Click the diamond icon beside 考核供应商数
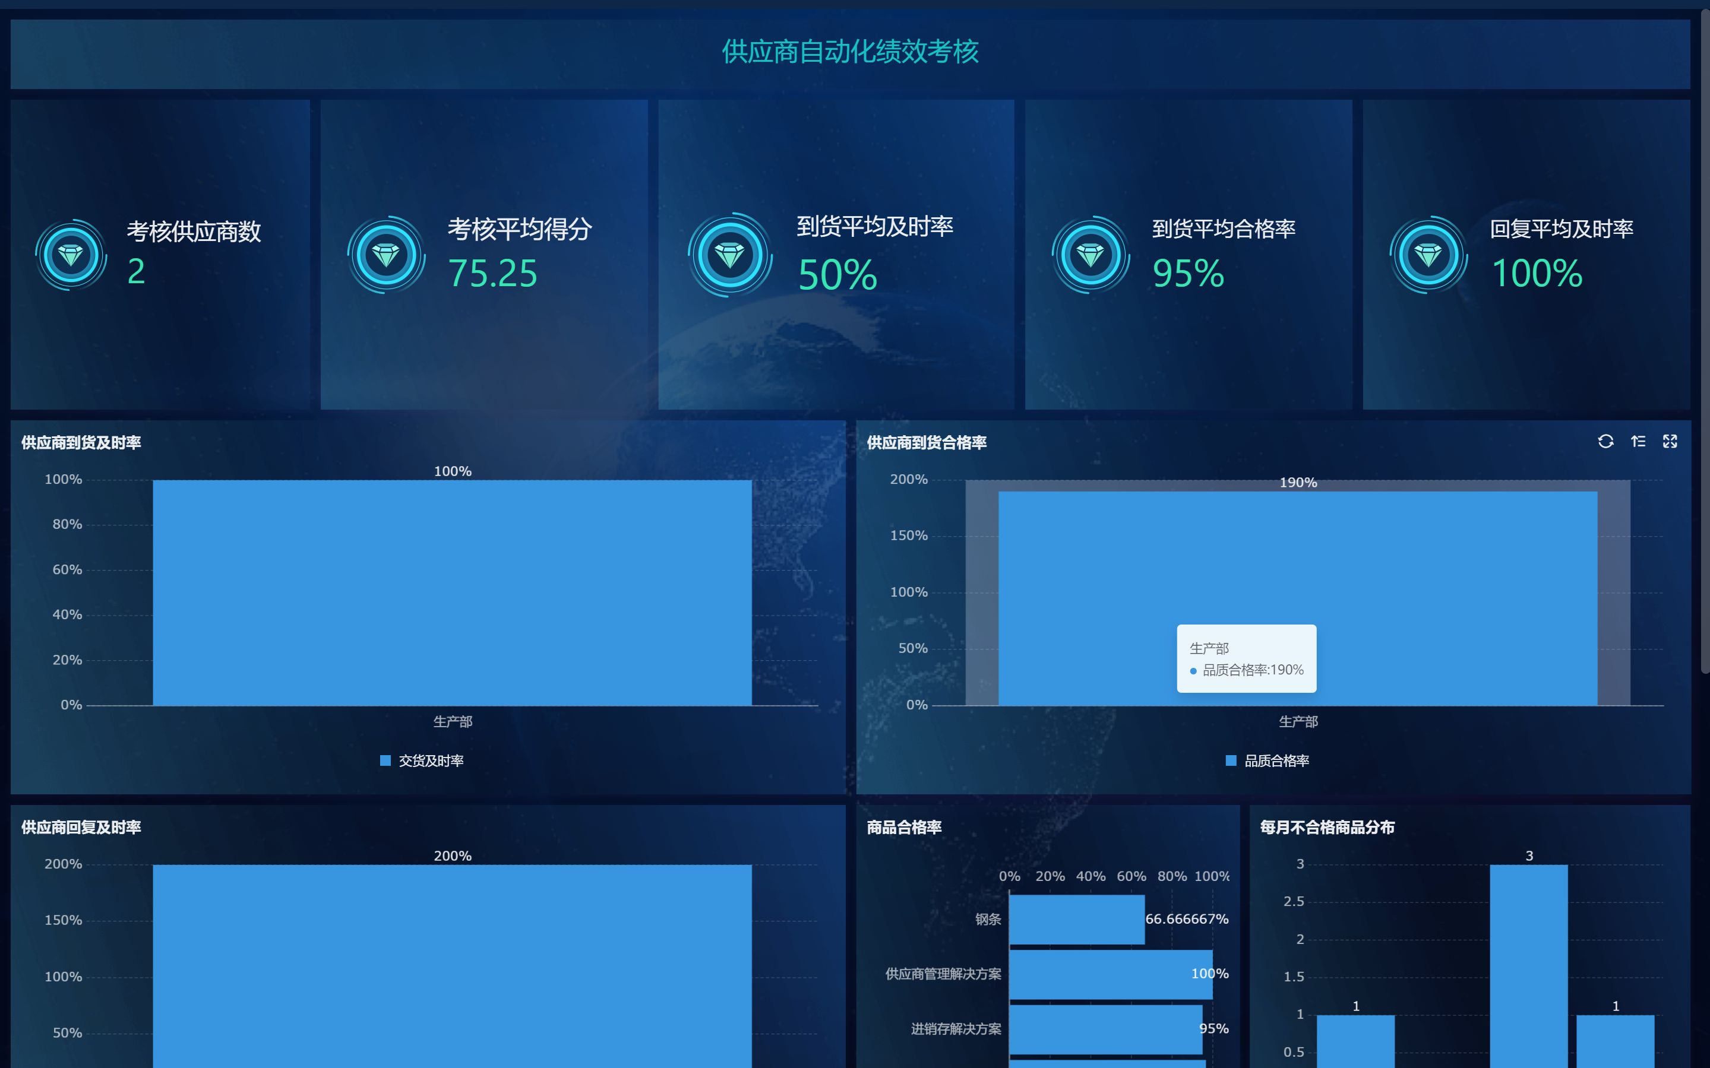The image size is (1710, 1068). coord(71,255)
